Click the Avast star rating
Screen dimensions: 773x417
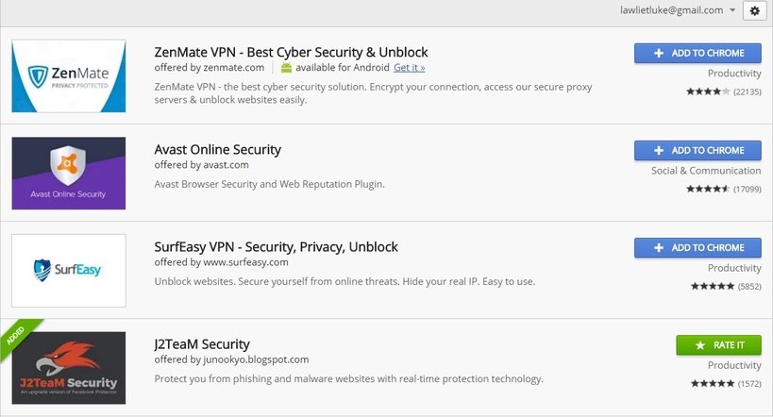pyautogui.click(x=708, y=189)
